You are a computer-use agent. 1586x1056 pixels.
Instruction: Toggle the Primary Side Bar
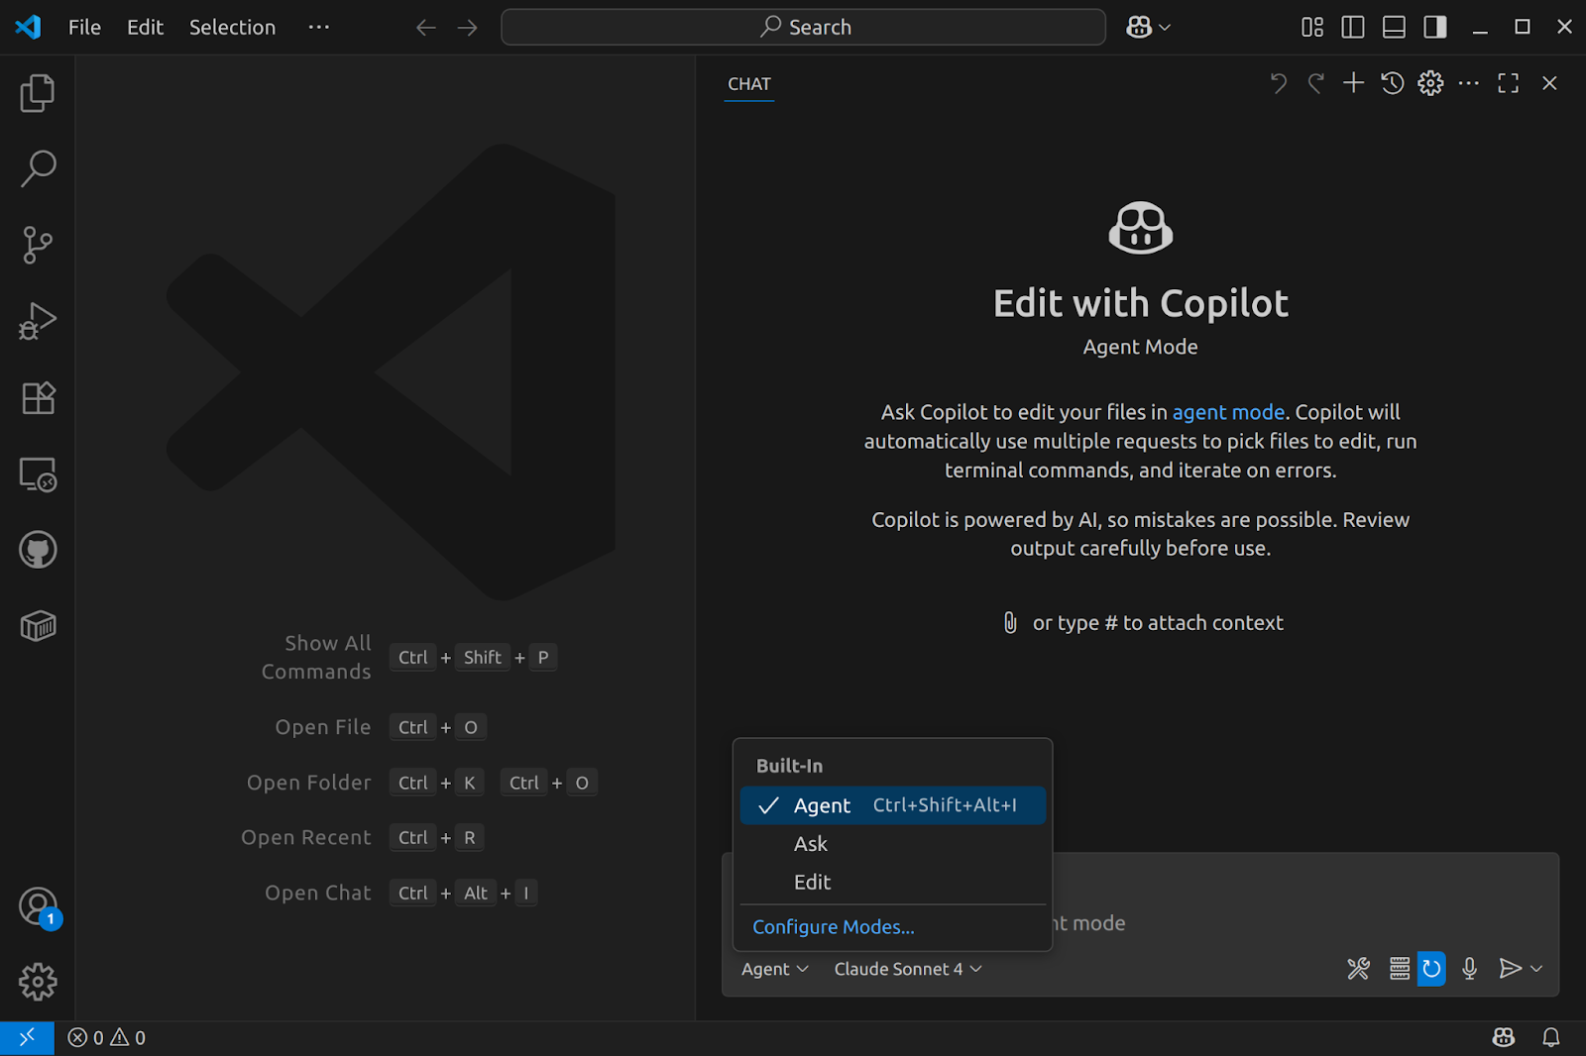point(1353,27)
